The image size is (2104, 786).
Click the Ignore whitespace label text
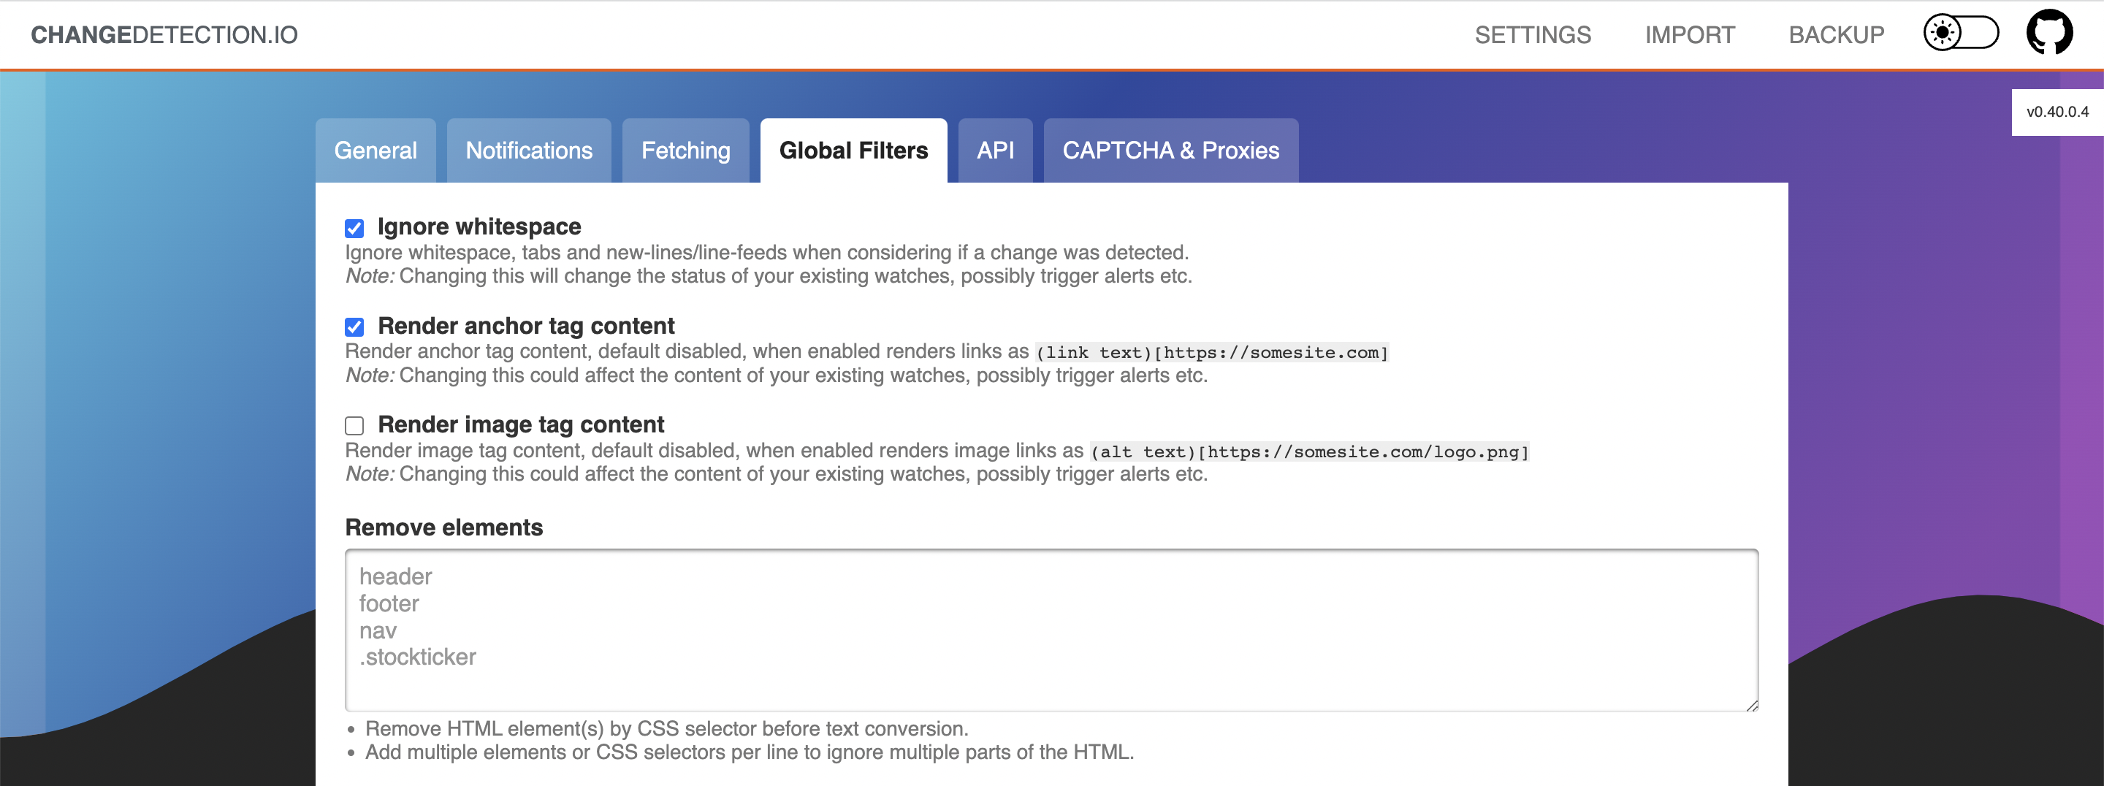(x=479, y=226)
